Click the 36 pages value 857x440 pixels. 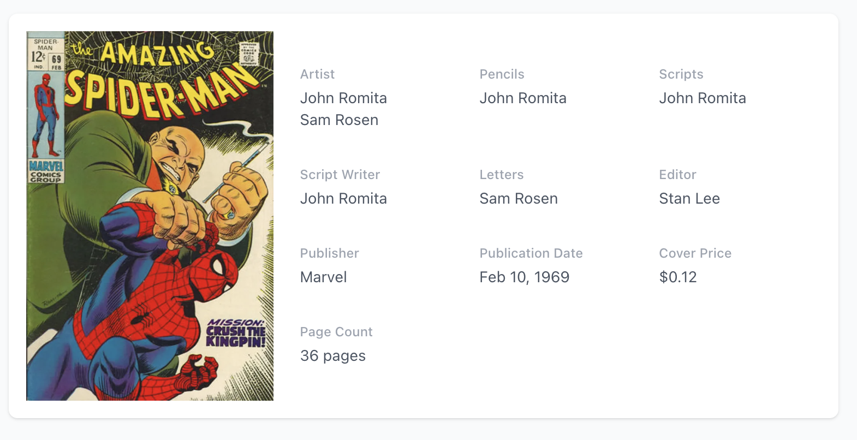pyautogui.click(x=332, y=356)
